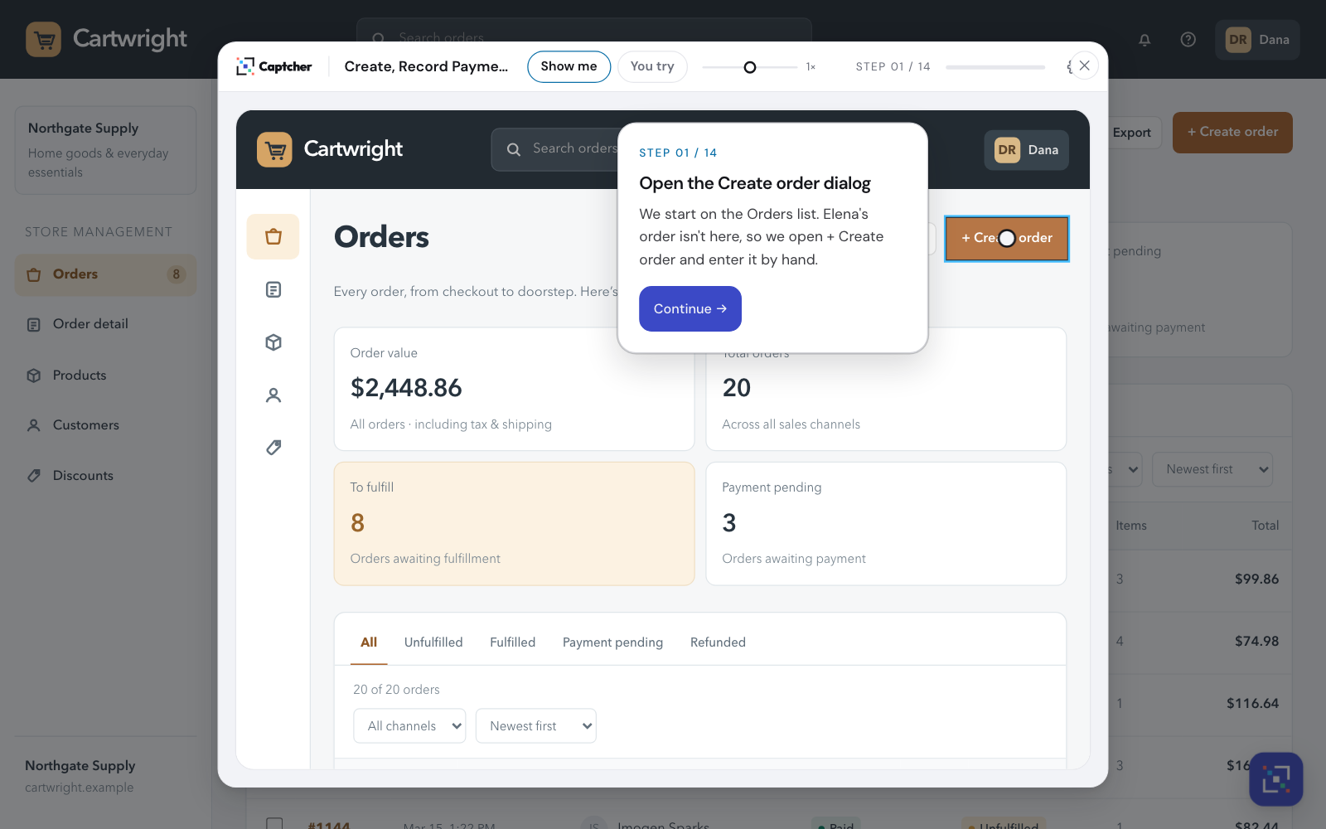The width and height of the screenshot is (1326, 829).
Task: Click the 1× speed label
Action: pos(811,67)
